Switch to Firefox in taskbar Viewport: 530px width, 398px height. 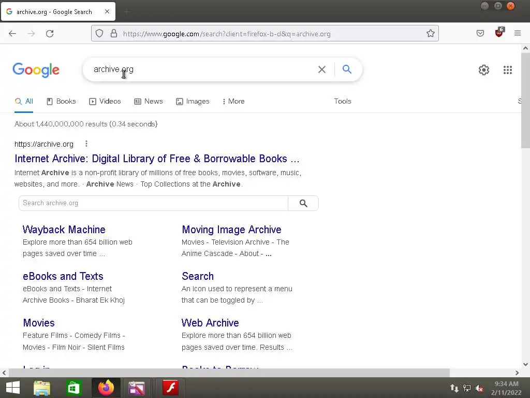pos(106,388)
